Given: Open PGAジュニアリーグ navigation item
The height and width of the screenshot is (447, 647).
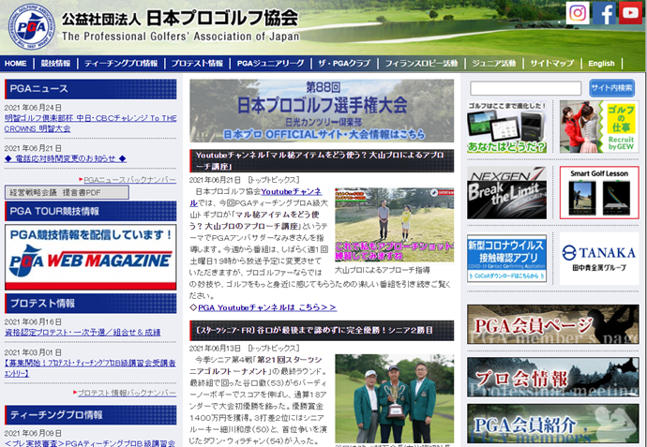Looking at the screenshot, I should coord(271,64).
